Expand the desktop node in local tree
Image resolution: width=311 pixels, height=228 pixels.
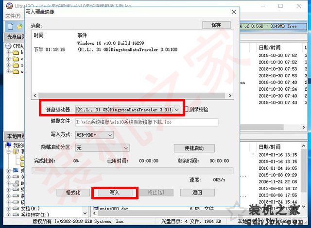pyautogui.click(x=8, y=170)
